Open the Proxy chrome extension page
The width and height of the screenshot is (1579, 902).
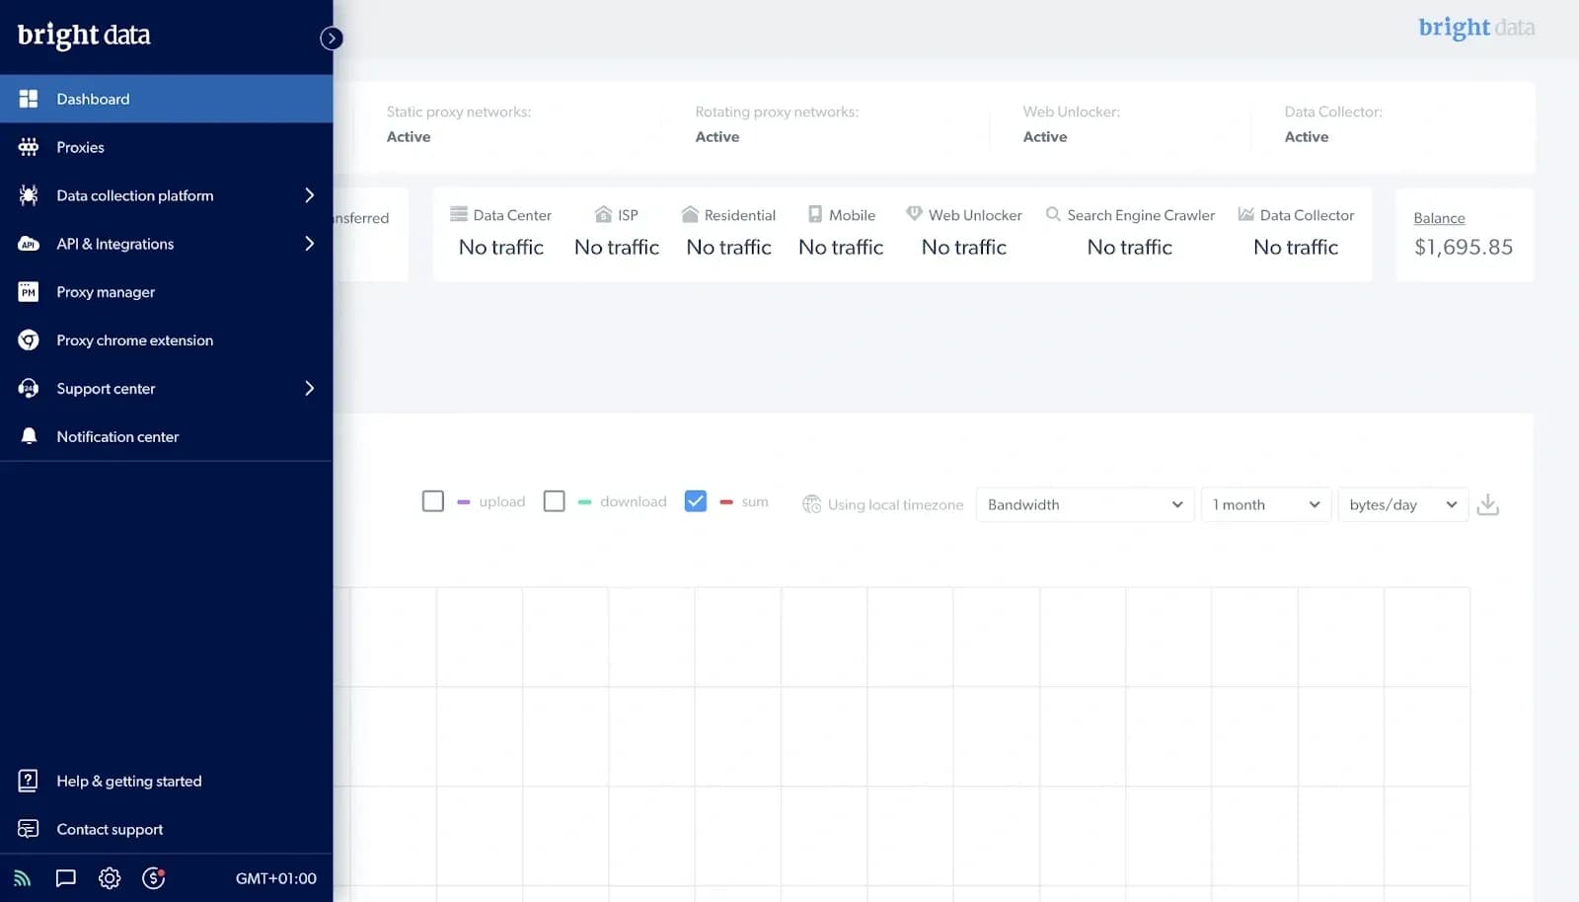coord(134,339)
